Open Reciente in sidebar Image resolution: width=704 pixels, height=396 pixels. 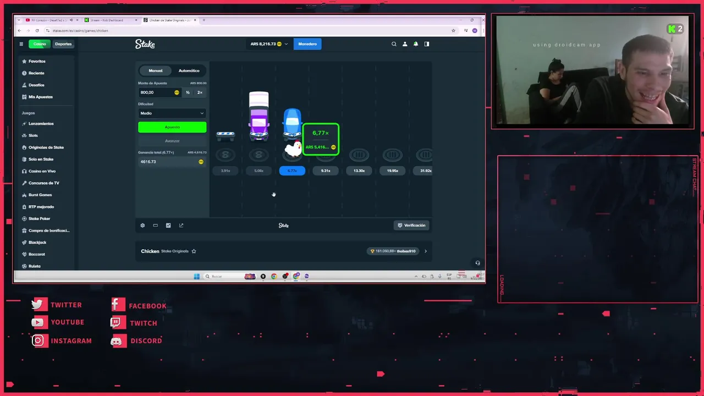(x=36, y=73)
